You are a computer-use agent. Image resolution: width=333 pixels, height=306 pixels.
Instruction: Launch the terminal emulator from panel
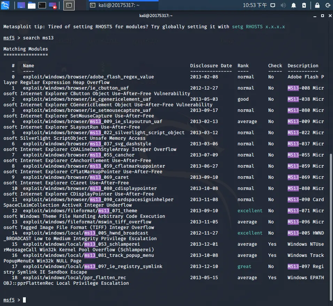point(42,5)
